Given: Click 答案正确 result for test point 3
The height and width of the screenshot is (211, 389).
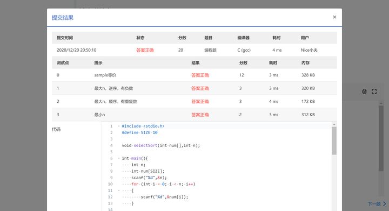Looking at the screenshot, I should [x=200, y=115].
